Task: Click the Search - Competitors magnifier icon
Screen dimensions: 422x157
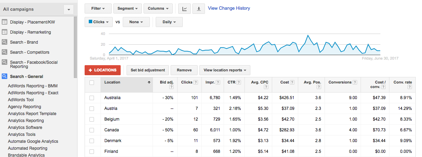Action: pos(5,52)
